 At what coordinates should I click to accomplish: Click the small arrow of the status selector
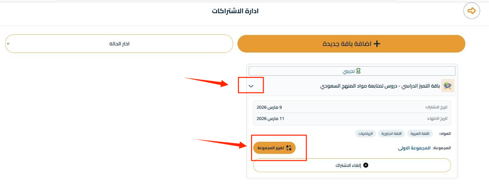coord(8,44)
